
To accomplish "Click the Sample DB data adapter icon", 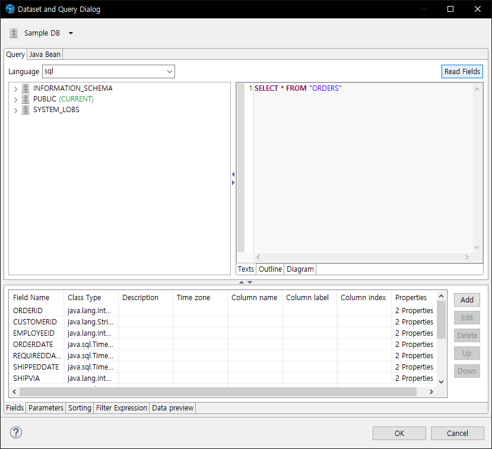I will [x=14, y=33].
